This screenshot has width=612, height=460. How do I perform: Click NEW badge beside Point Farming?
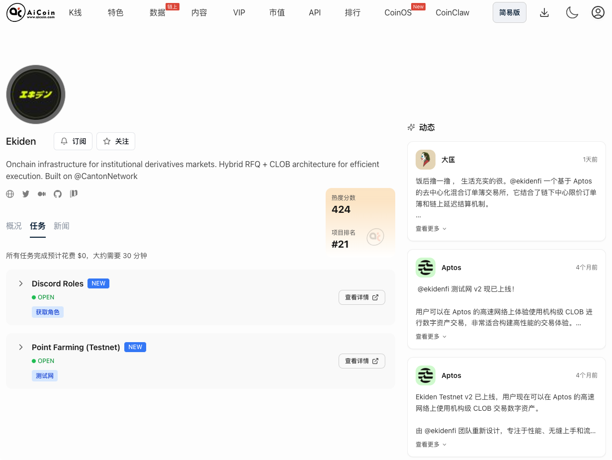point(135,347)
